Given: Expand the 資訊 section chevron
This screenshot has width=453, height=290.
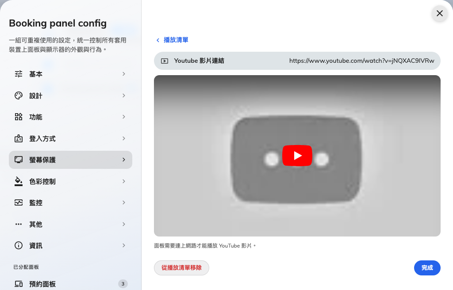Looking at the screenshot, I should coord(124,245).
